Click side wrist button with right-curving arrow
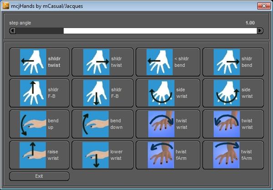The image size is (273, 190). tap(233, 93)
